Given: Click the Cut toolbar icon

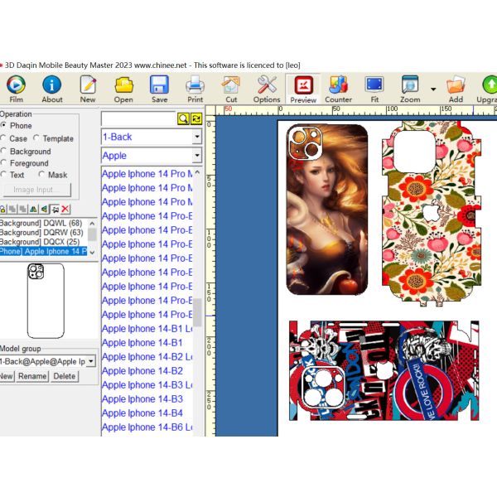Looking at the screenshot, I should tap(231, 88).
